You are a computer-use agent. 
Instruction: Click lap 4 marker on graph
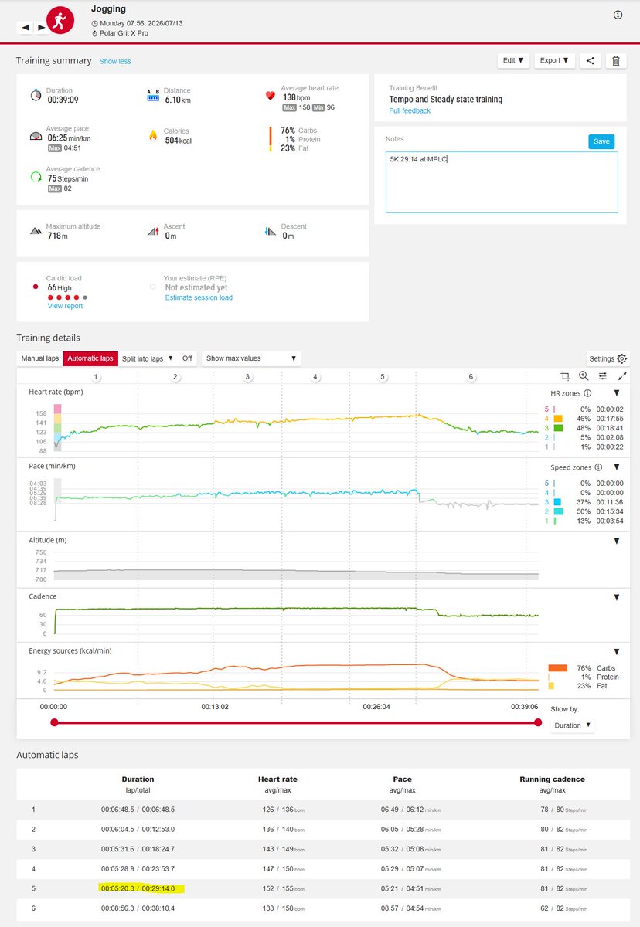click(315, 377)
